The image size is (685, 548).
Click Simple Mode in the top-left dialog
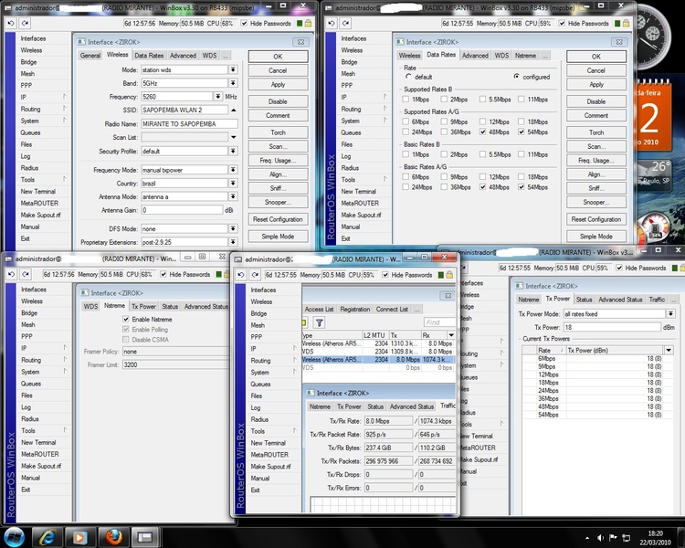pos(278,237)
